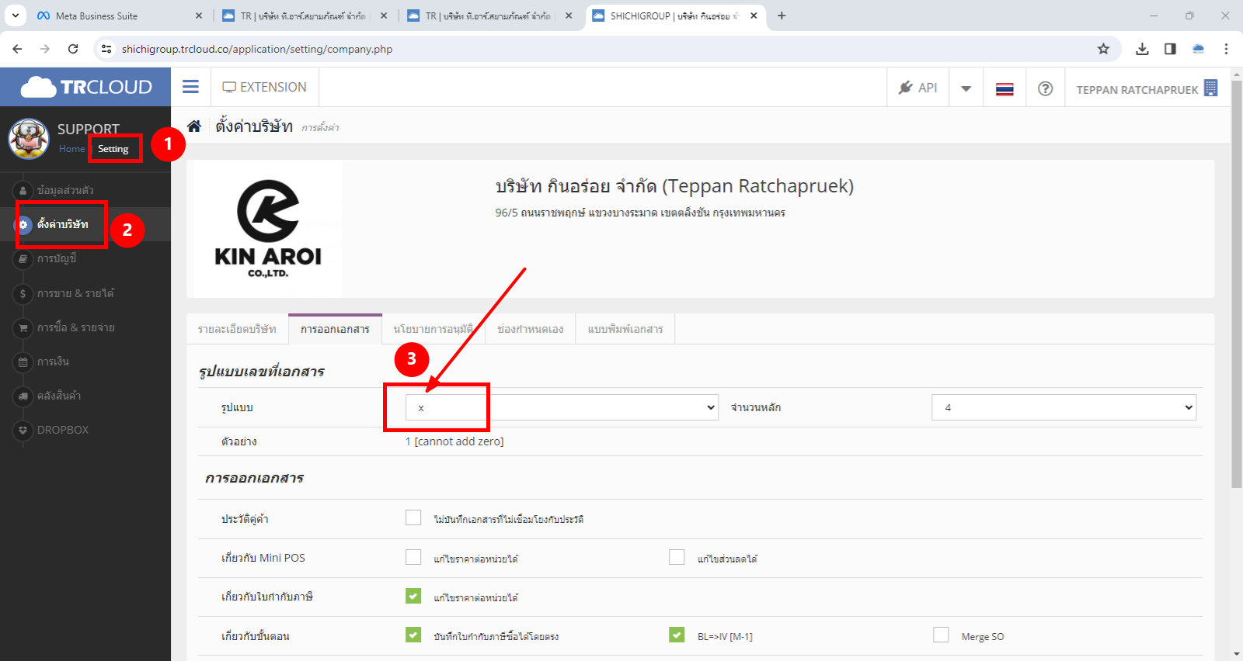Toggle บันทึกใบกำกับภาษีซื้อได้โดยตรง checkbox
The height and width of the screenshot is (661, 1243).
click(413, 635)
